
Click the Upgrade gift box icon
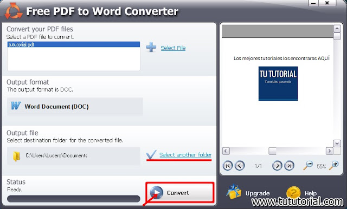234,192
